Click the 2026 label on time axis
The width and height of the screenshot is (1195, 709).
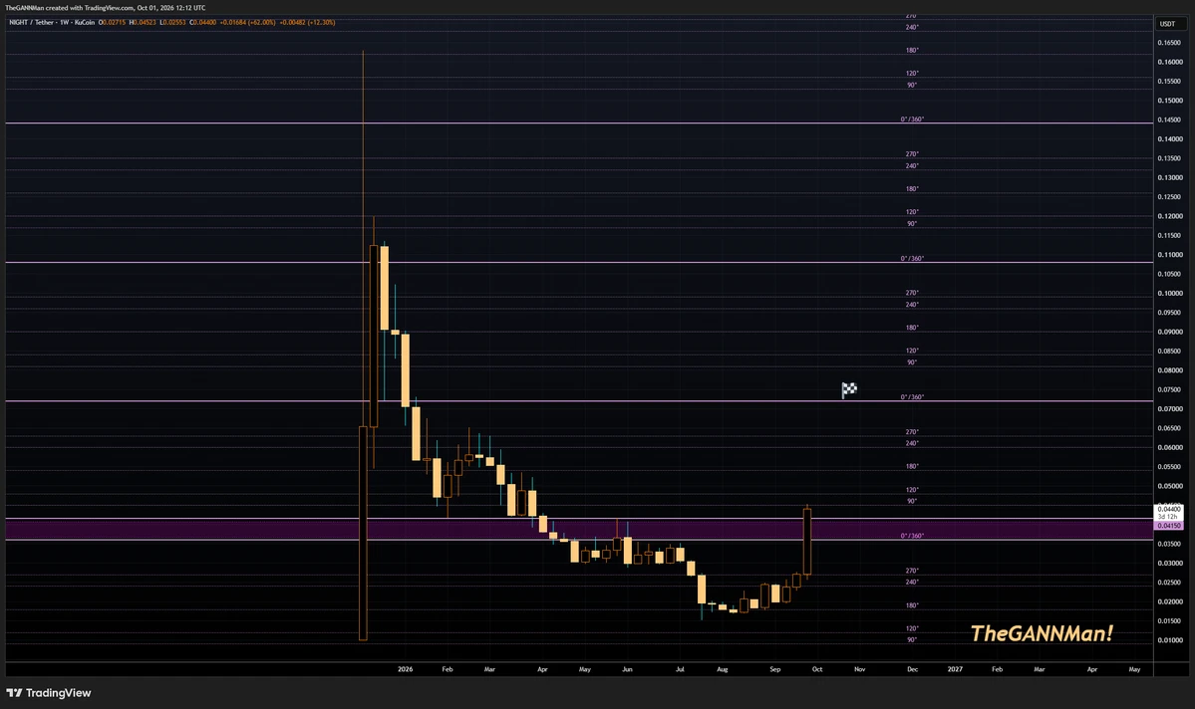tap(406, 669)
